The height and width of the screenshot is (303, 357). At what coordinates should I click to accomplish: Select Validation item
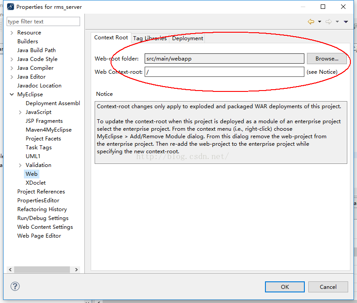pos(38,165)
